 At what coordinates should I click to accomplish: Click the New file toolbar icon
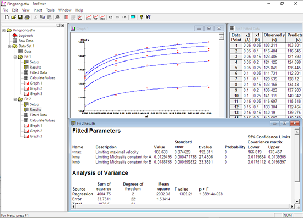[x=7, y=18]
